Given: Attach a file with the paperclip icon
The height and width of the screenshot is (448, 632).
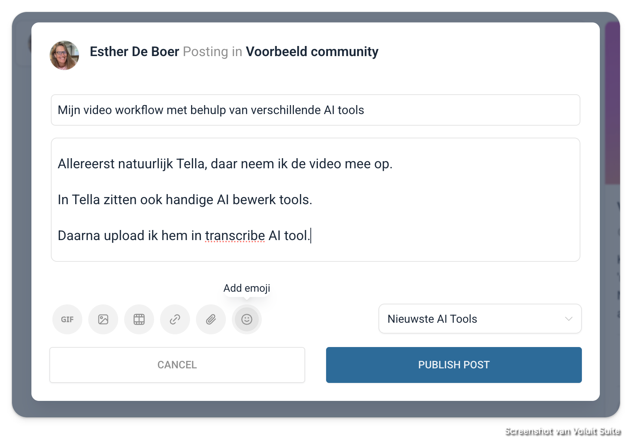Looking at the screenshot, I should 211,319.
